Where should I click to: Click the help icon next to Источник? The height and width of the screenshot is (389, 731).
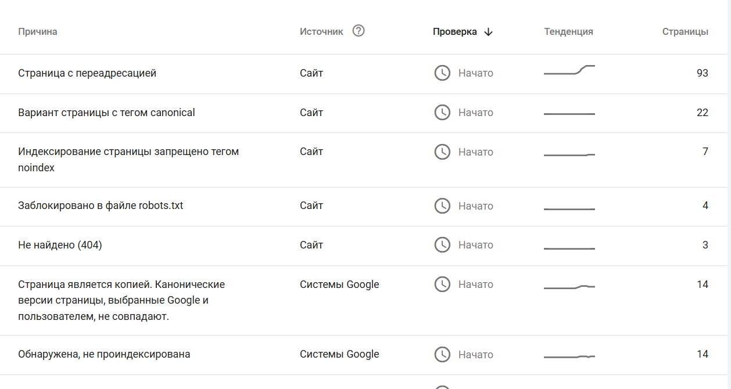click(359, 31)
